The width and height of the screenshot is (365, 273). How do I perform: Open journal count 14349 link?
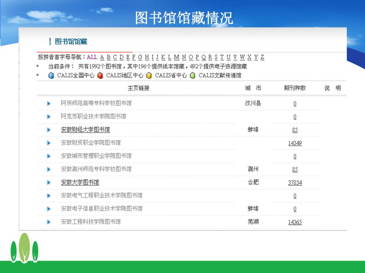point(295,143)
